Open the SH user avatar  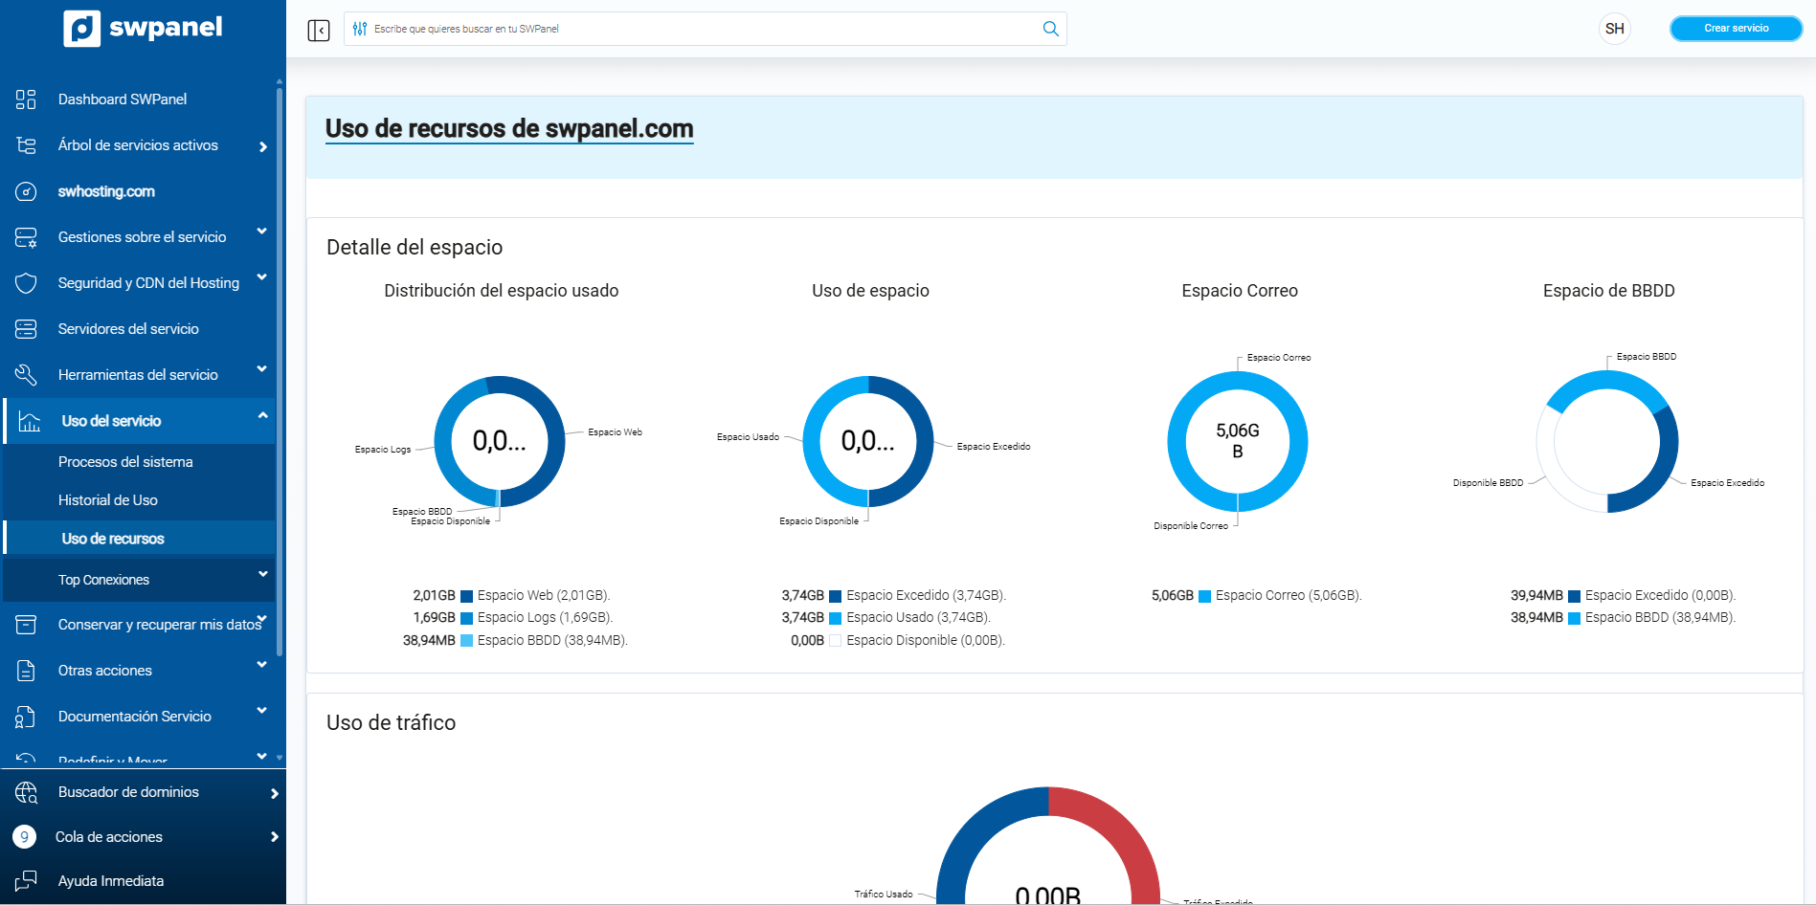point(1614,29)
